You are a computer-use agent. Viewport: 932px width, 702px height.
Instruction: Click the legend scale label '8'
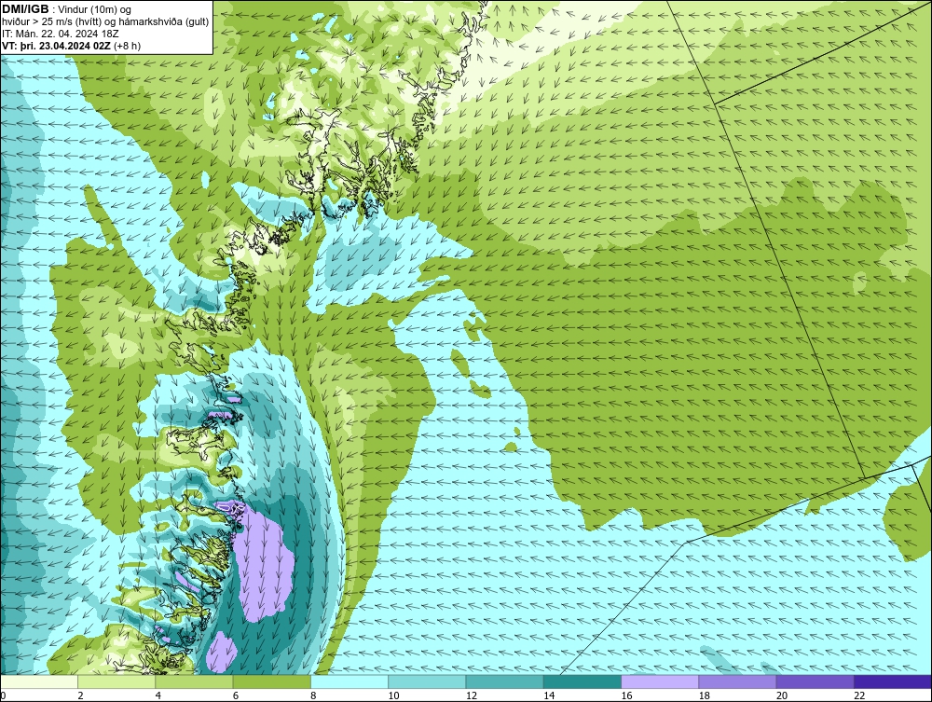[x=313, y=695]
